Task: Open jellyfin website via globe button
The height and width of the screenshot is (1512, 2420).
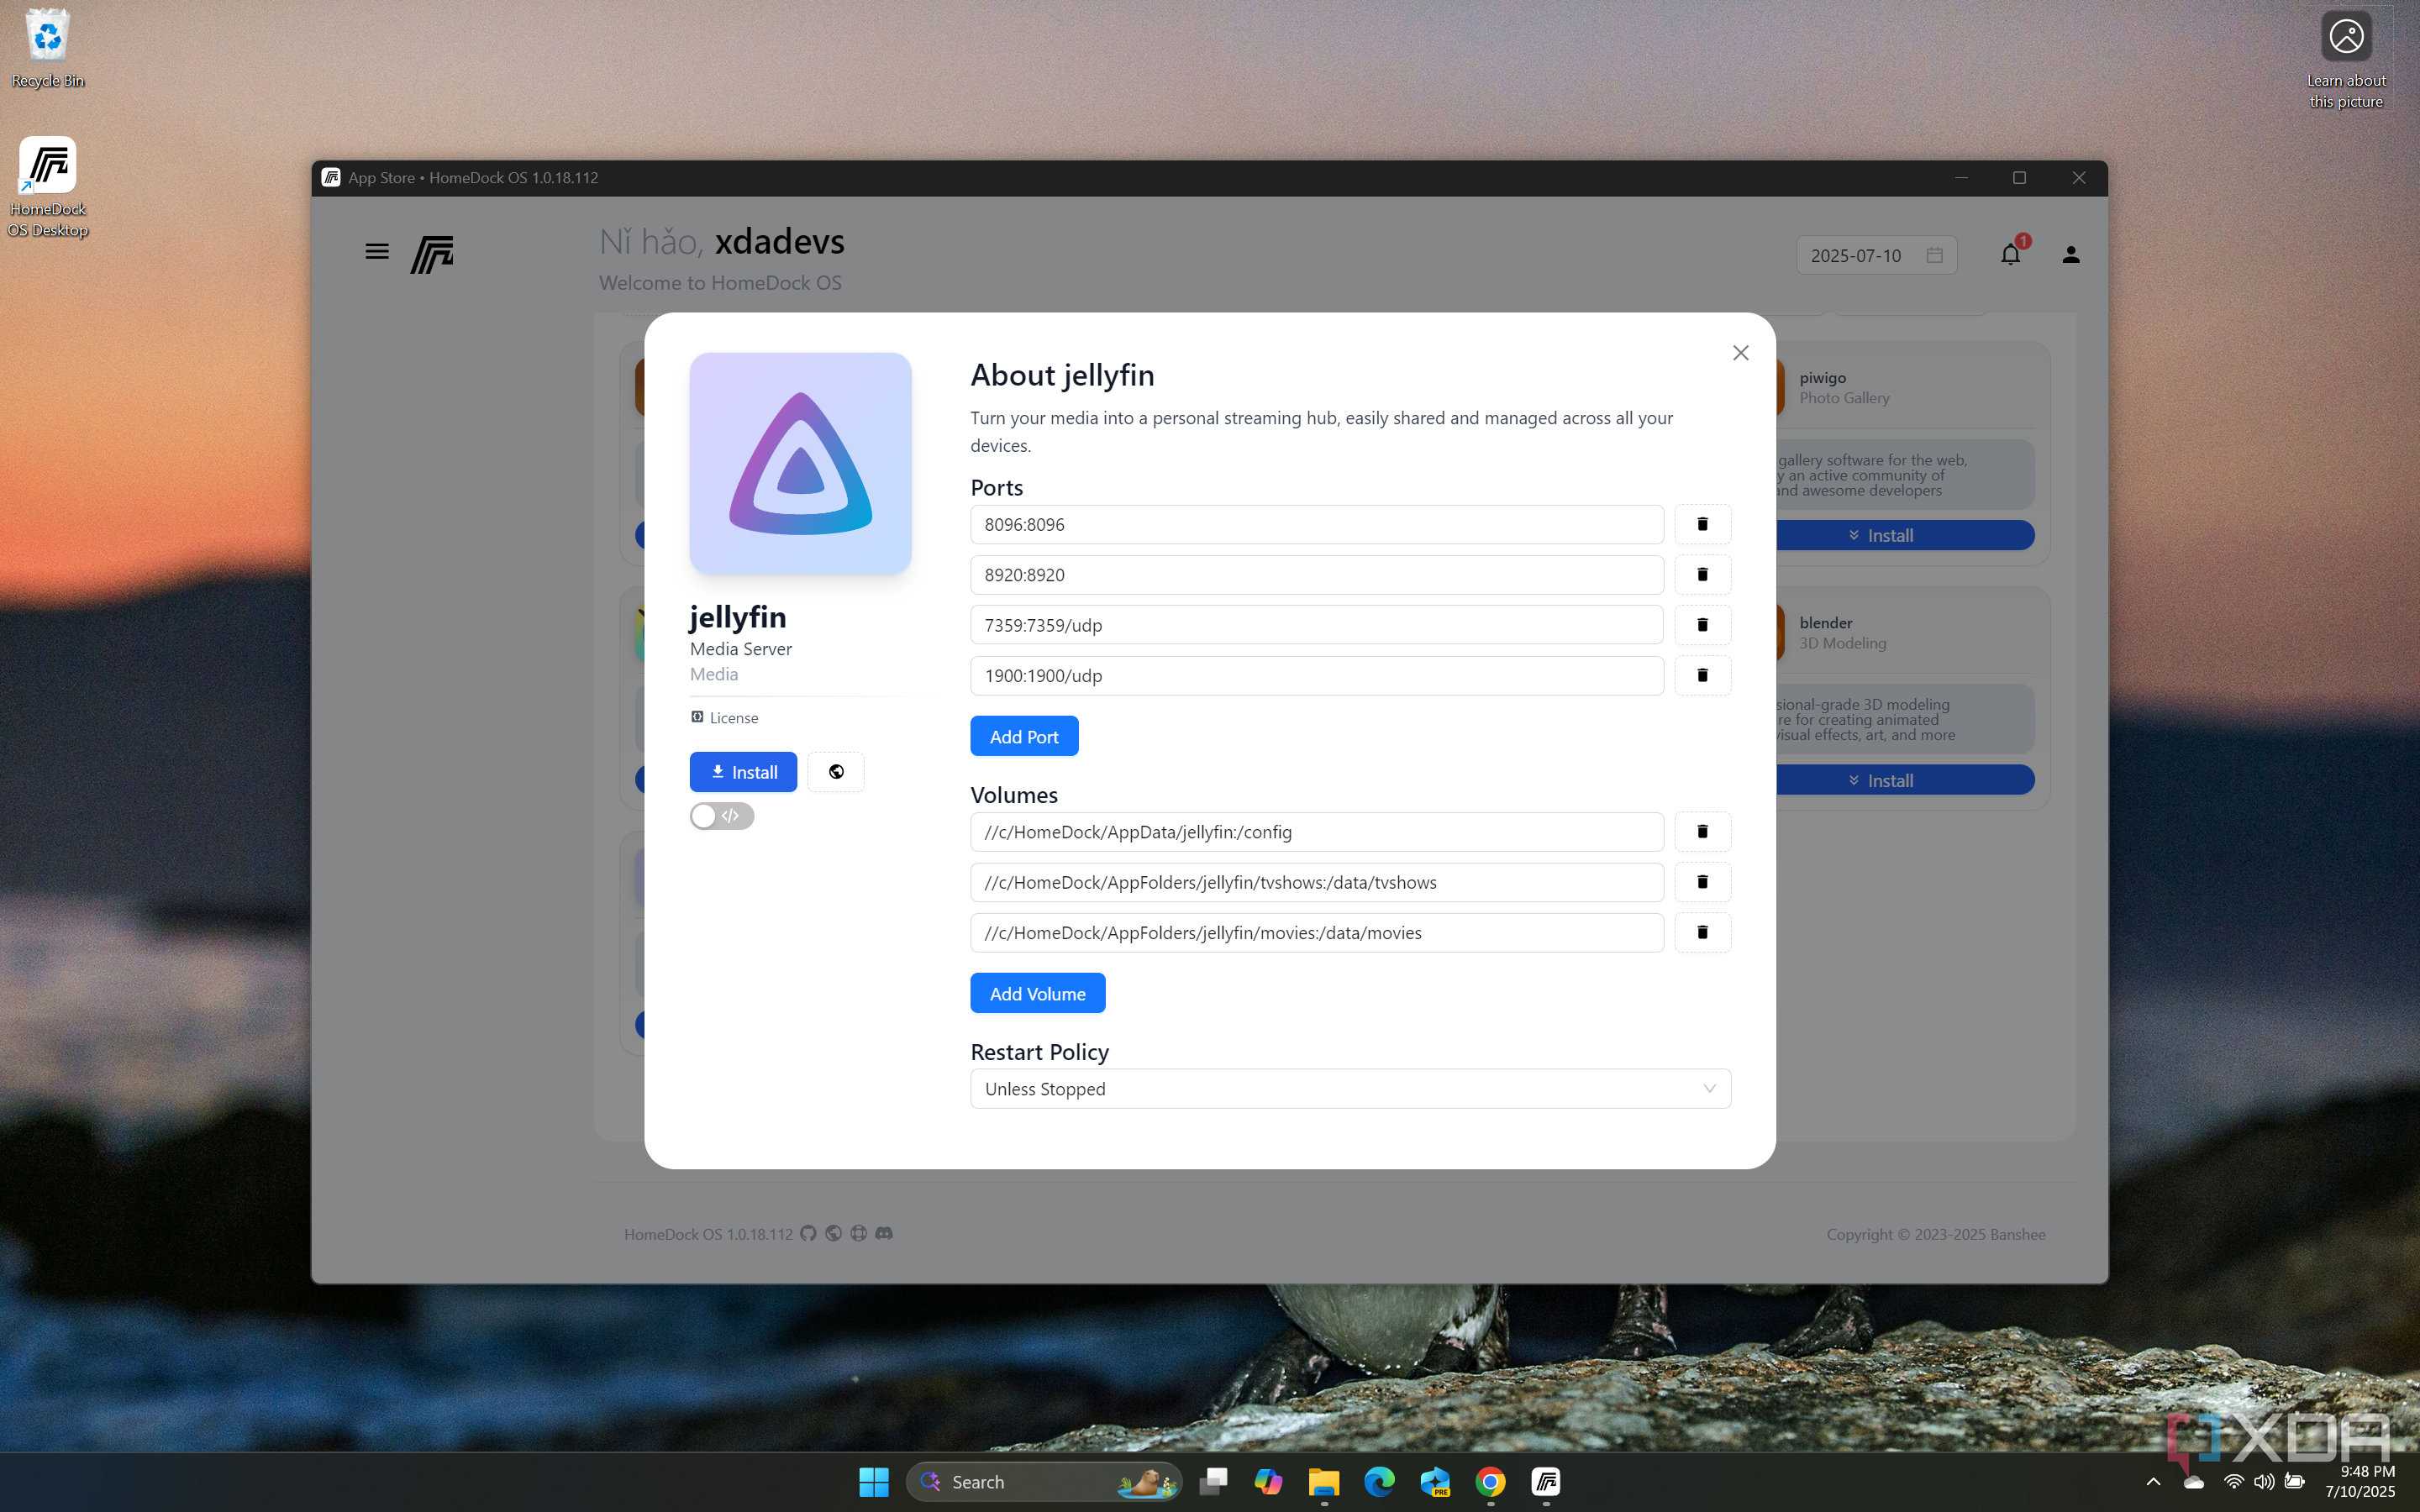Action: tap(836, 771)
